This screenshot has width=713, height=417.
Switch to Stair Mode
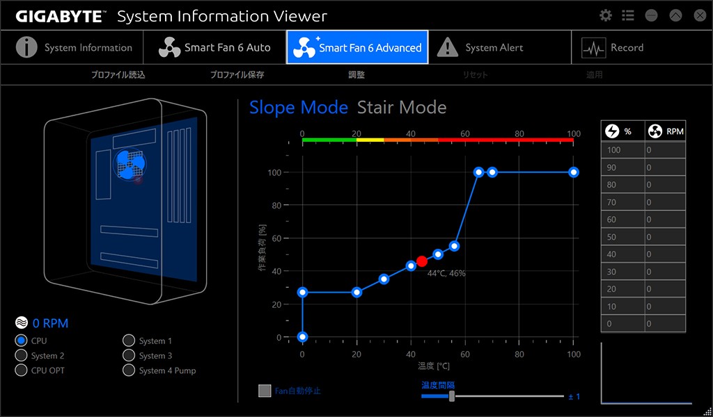[x=402, y=108]
